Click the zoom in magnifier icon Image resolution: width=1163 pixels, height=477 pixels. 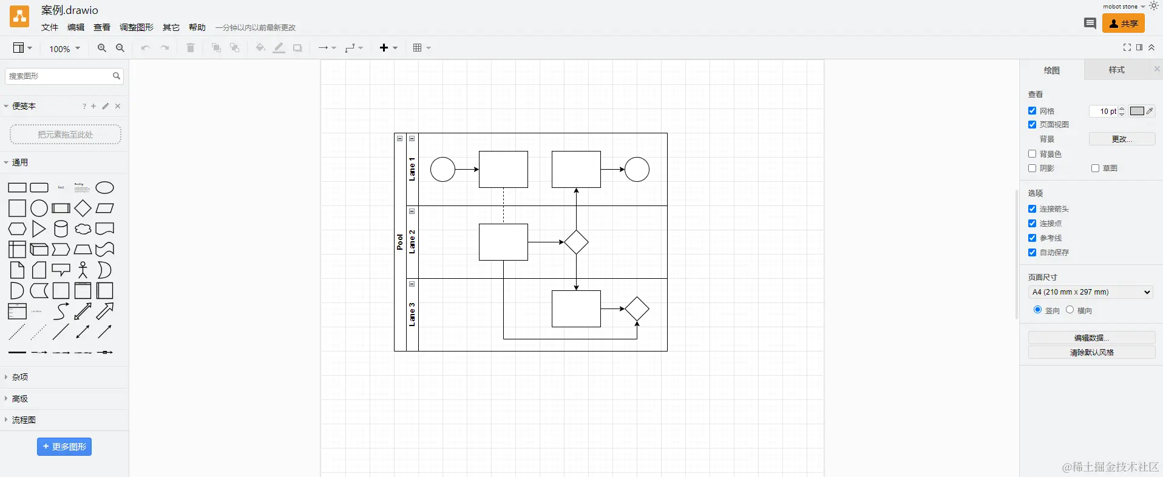pos(101,48)
